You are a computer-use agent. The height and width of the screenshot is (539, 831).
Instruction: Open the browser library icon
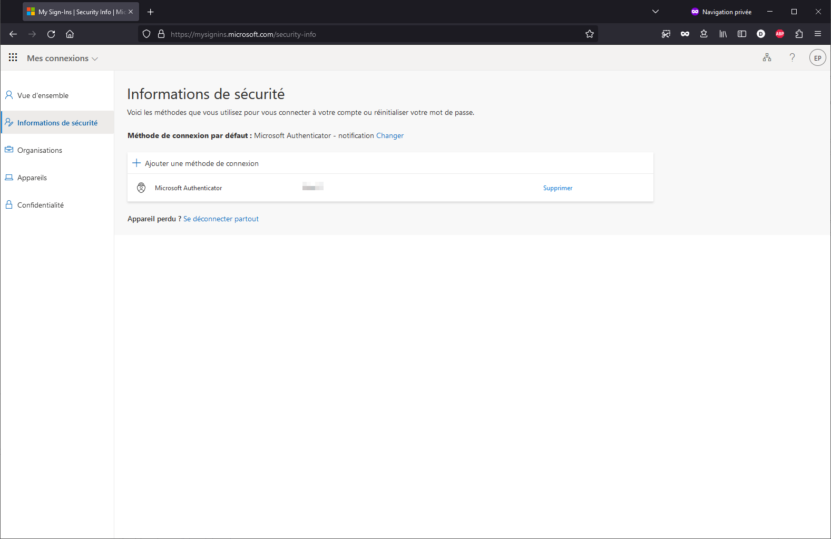point(723,34)
